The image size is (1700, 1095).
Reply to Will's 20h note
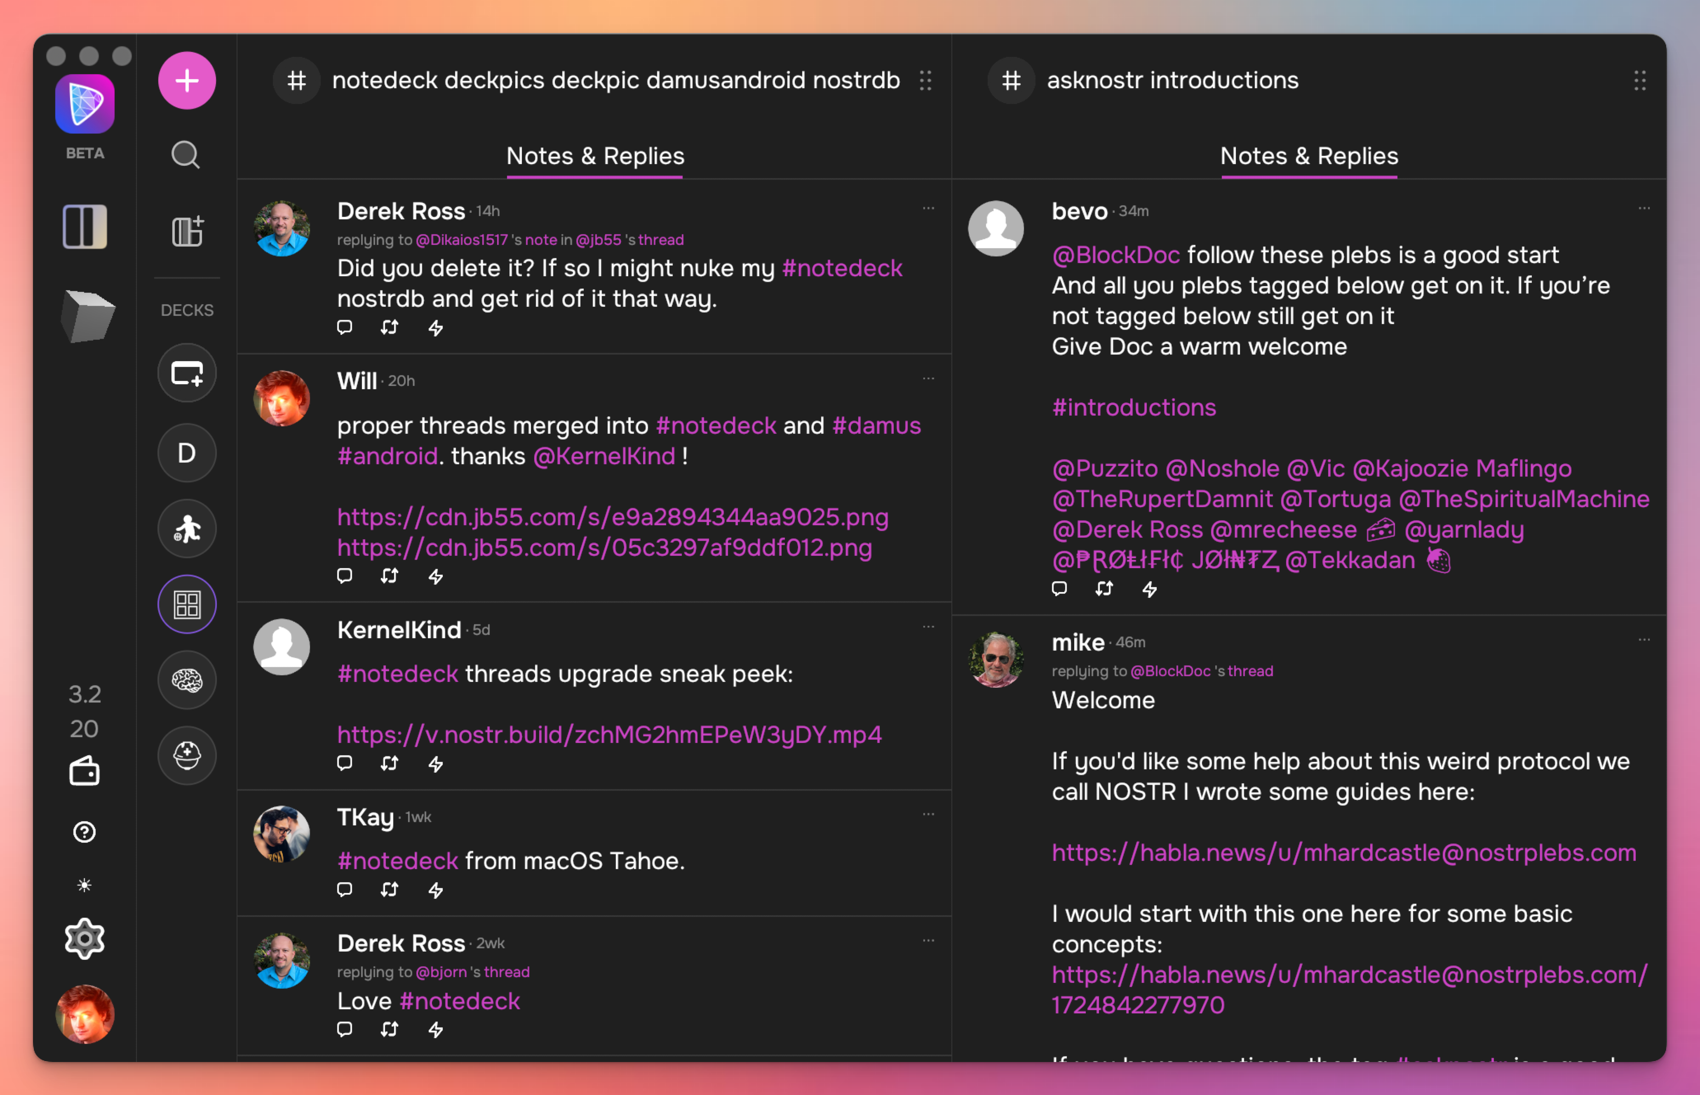[x=345, y=576]
